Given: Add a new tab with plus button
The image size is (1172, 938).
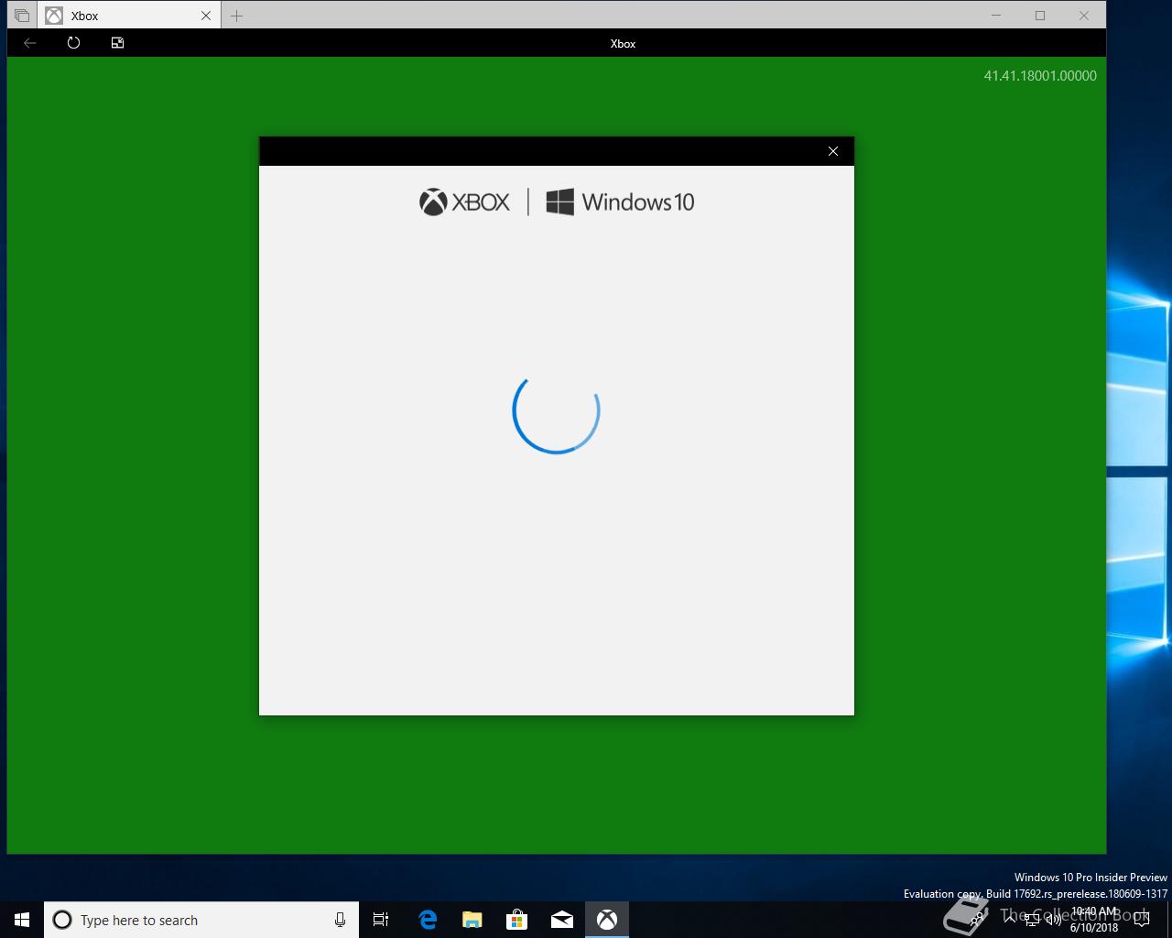Looking at the screenshot, I should 236,16.
